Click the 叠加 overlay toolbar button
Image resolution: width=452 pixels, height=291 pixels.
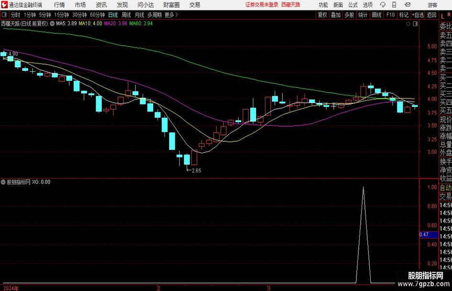(x=336, y=15)
